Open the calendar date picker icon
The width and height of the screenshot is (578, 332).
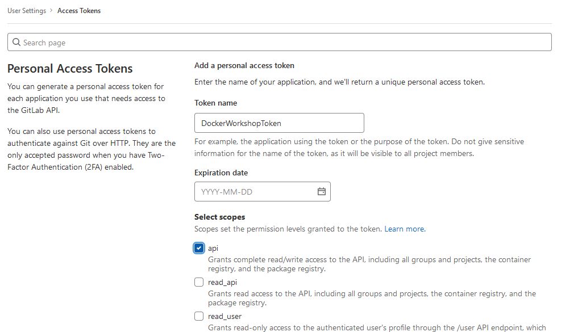pos(321,192)
